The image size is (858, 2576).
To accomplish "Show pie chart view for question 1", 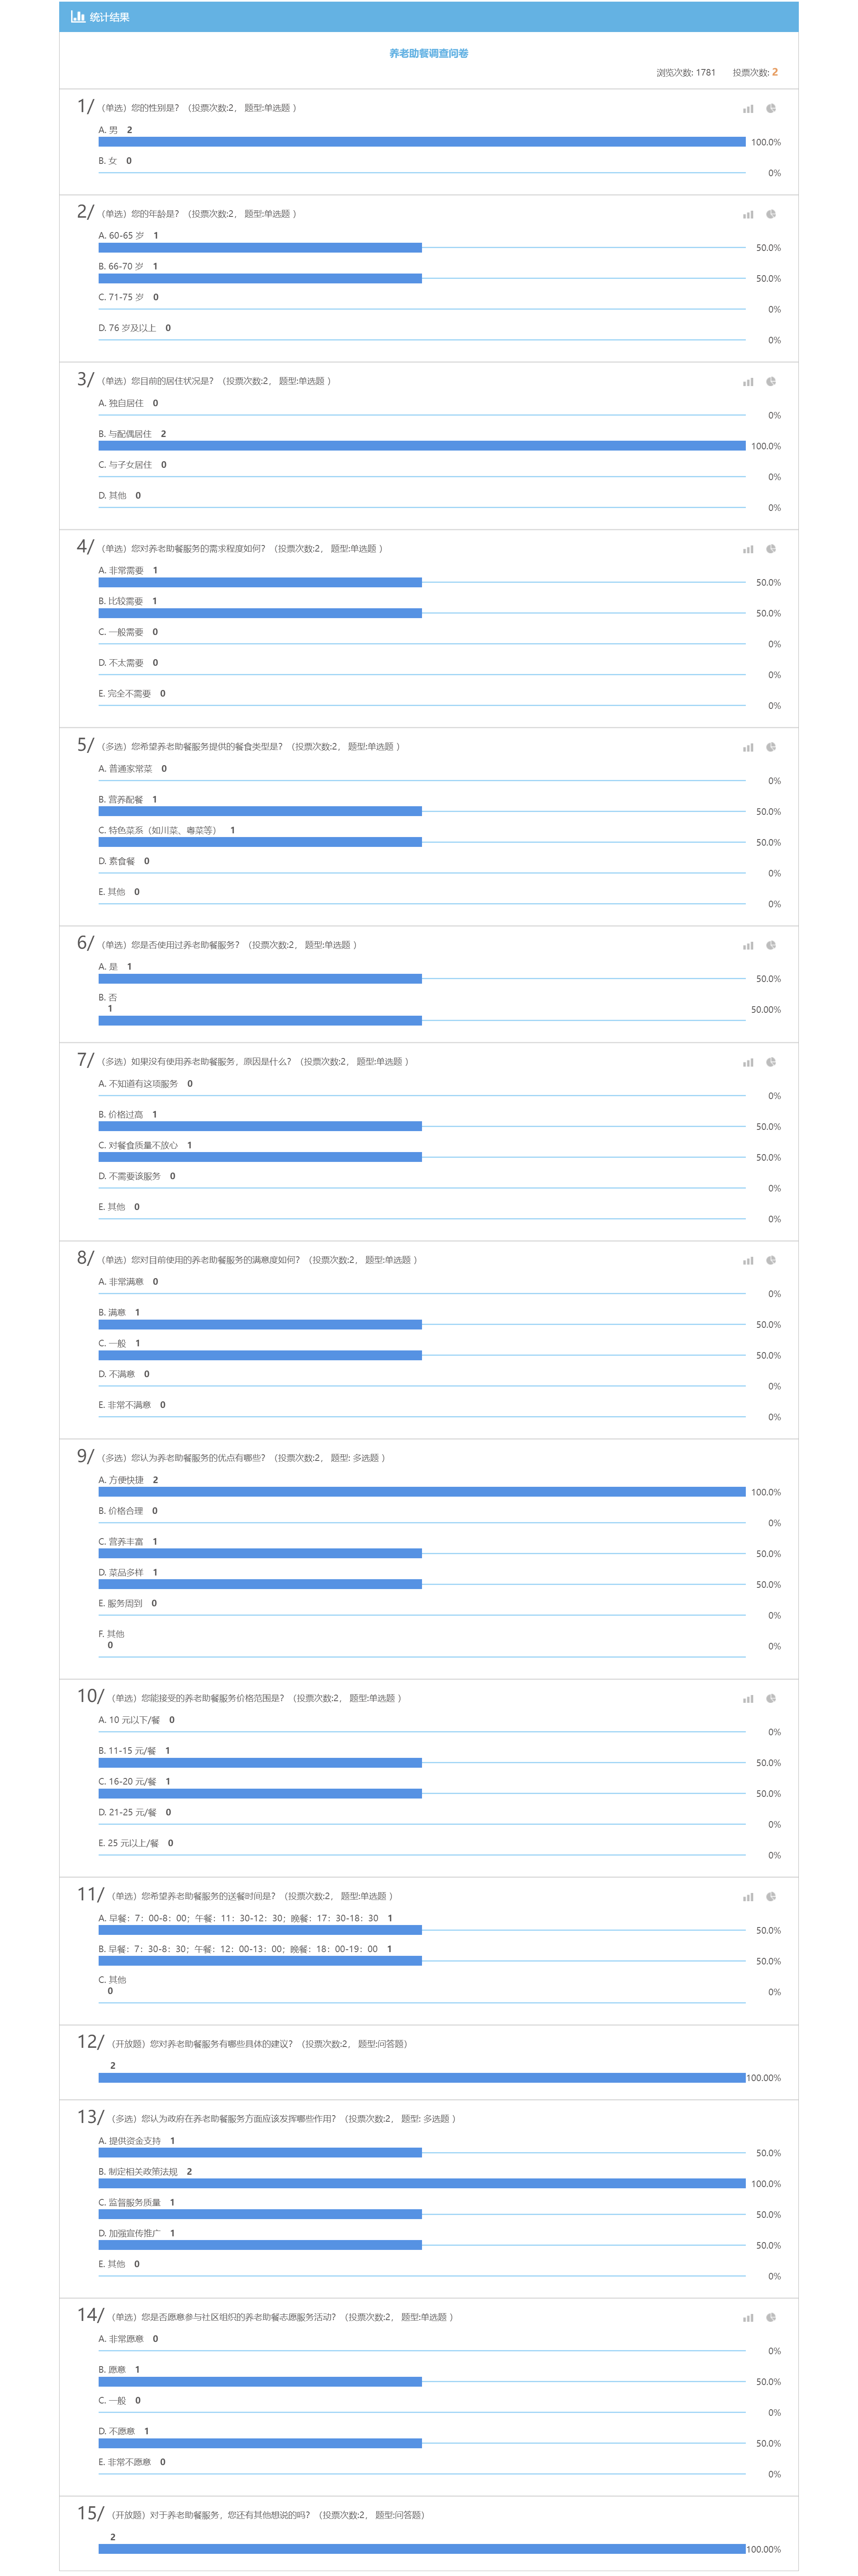I will point(771,108).
